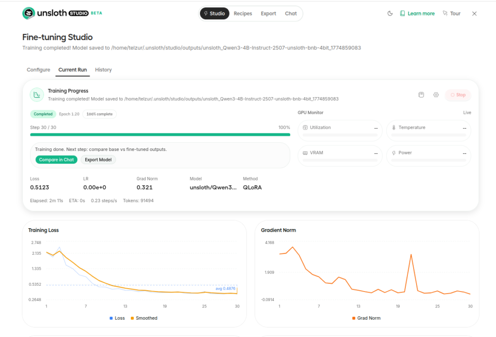
Task: Open the History tab
Action: 103,70
